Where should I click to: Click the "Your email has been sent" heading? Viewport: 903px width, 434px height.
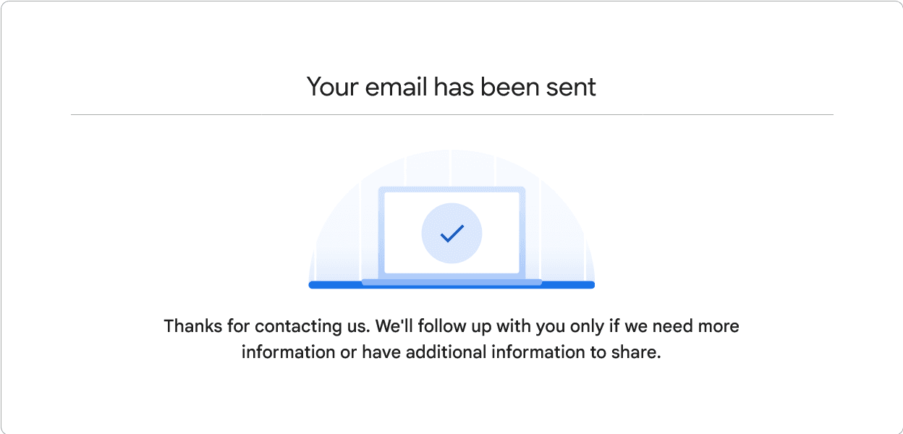(x=451, y=87)
